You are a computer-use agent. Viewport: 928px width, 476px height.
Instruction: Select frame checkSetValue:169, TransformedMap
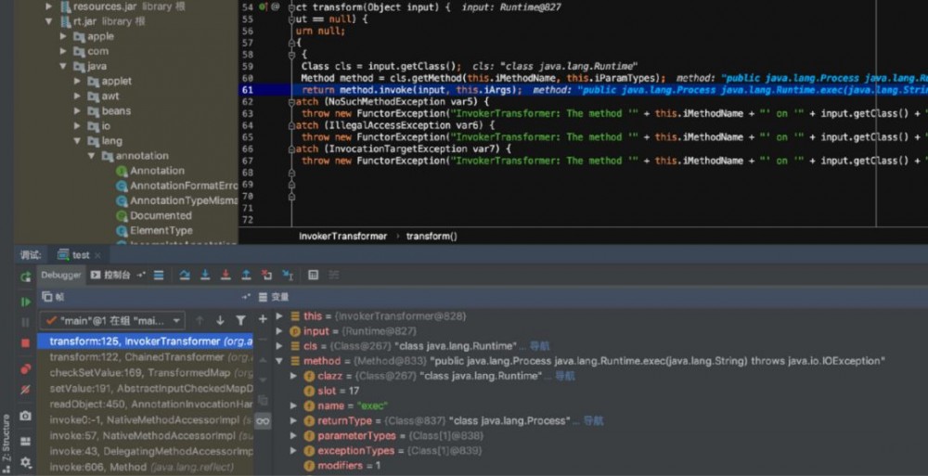pyautogui.click(x=145, y=373)
